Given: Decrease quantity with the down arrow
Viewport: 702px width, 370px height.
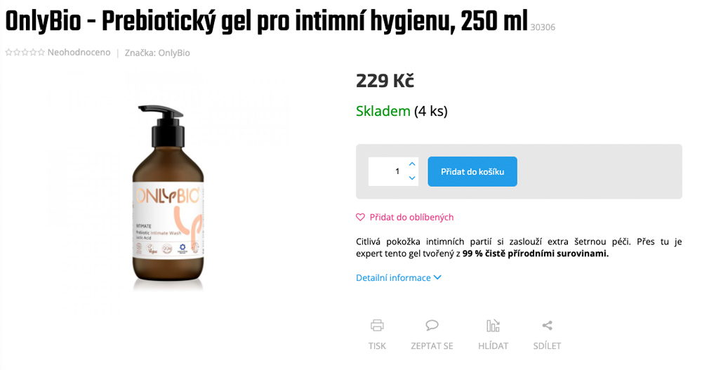Looking at the screenshot, I should point(412,178).
